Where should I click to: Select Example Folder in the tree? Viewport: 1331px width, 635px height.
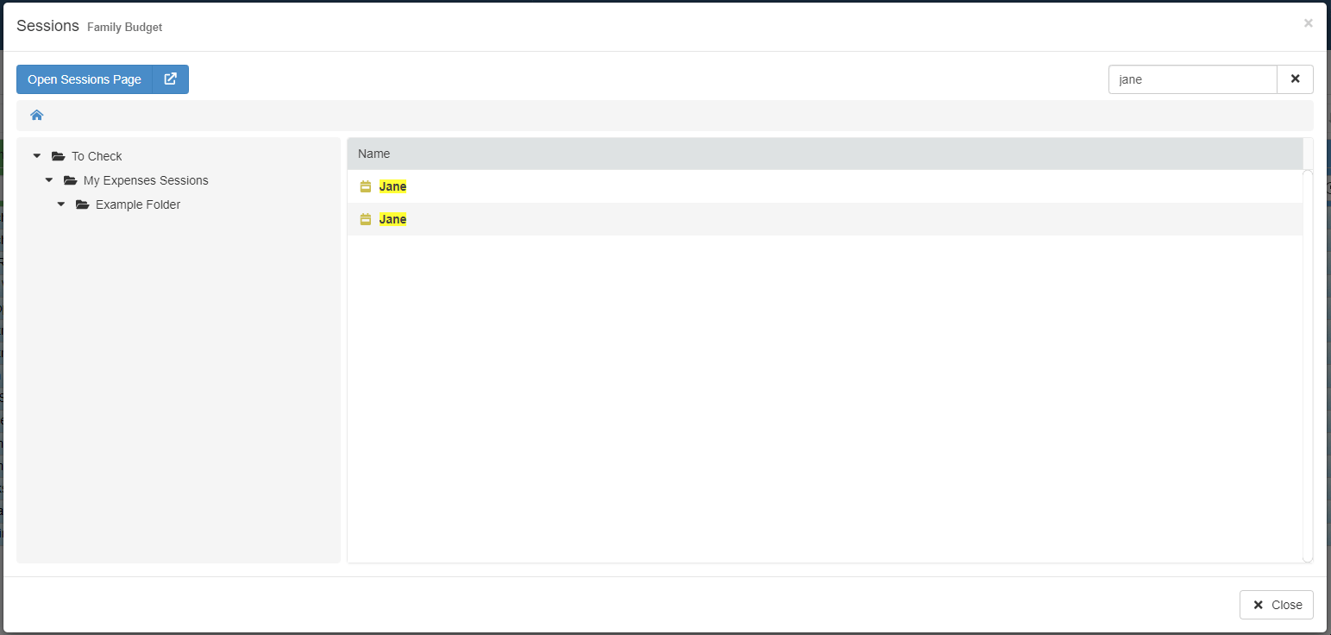click(138, 204)
